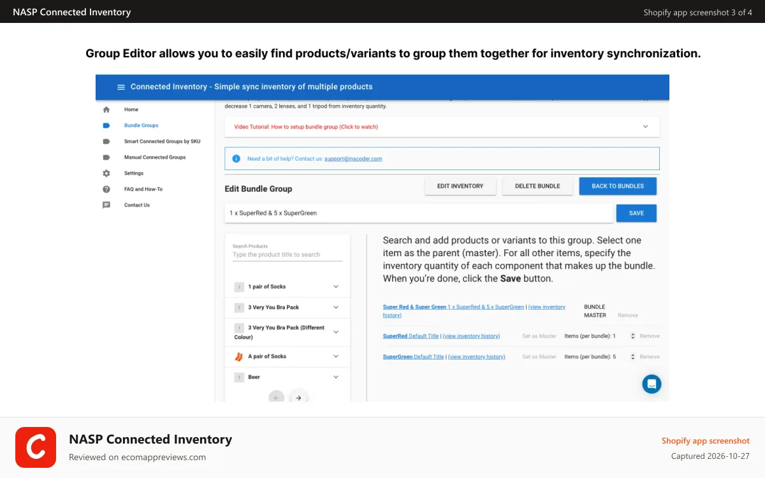Go to previous page of product list

pos(276,398)
